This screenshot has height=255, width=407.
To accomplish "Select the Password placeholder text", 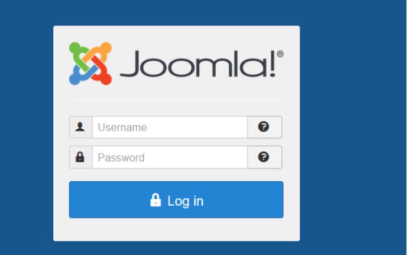I will [x=121, y=158].
